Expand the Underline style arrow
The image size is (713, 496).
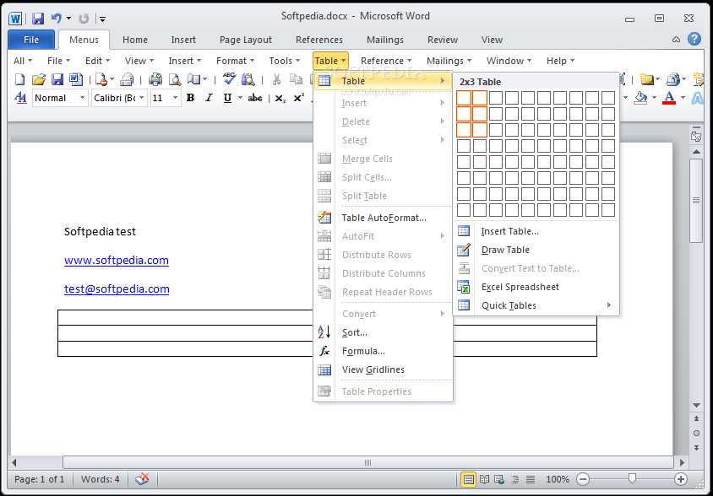point(240,98)
